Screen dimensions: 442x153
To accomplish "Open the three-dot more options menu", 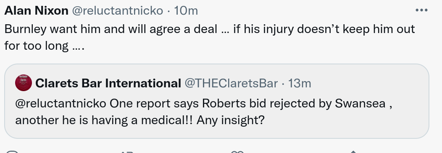I will (421, 10).
